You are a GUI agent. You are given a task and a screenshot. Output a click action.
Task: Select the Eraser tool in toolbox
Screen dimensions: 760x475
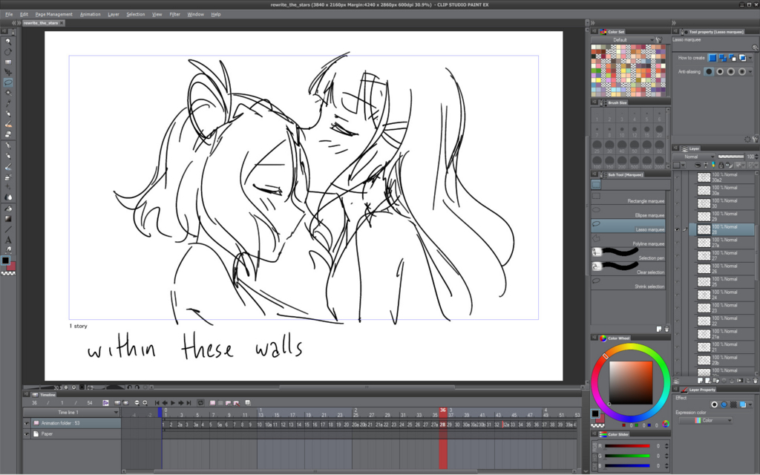point(8,134)
